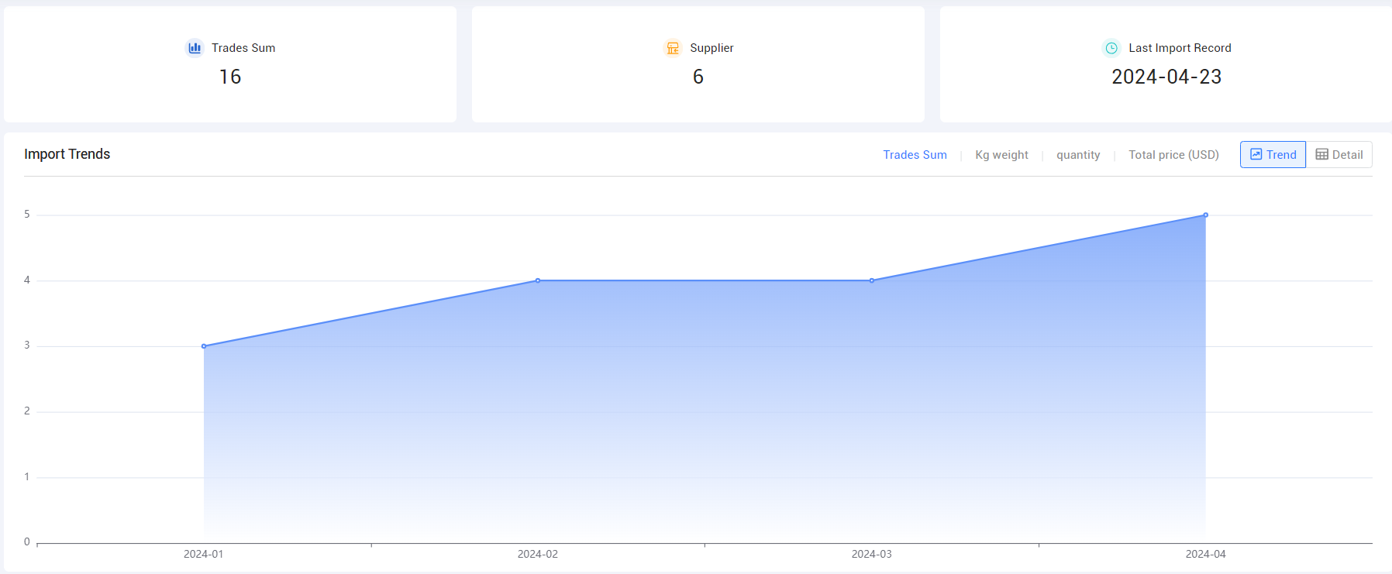Image resolution: width=1392 pixels, height=574 pixels.
Task: Click the Trades Sum value 16
Action: [230, 77]
